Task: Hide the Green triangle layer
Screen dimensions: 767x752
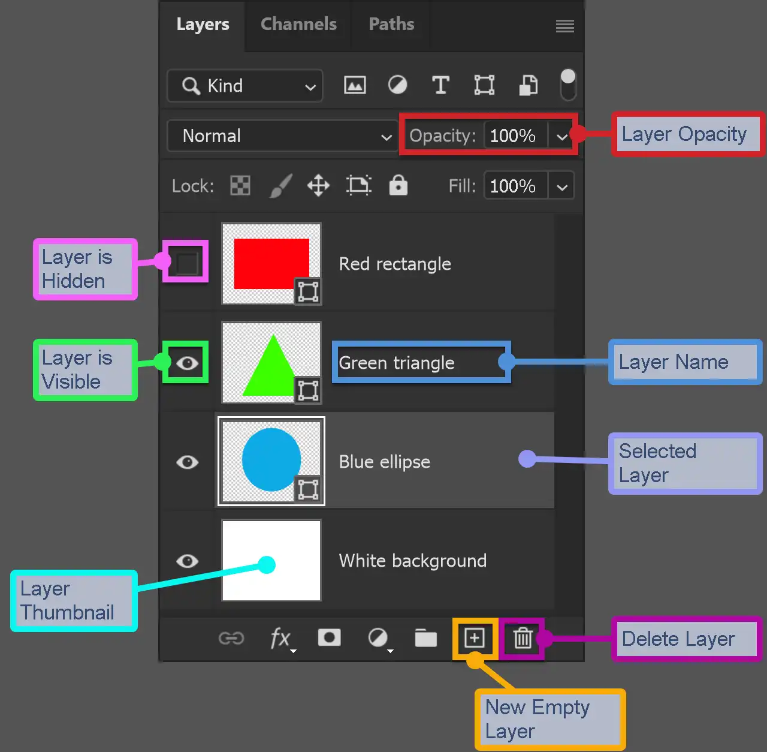Action: click(x=186, y=362)
